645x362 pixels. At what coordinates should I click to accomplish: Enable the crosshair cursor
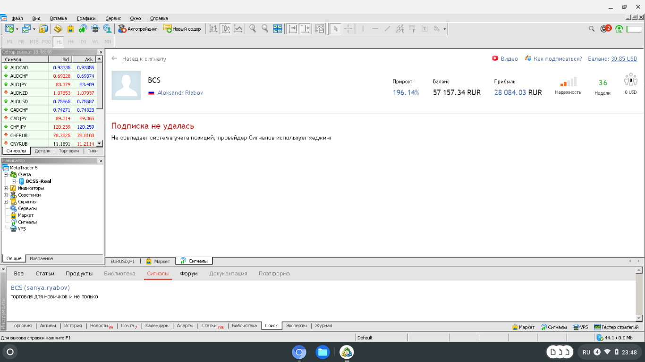(x=348, y=29)
